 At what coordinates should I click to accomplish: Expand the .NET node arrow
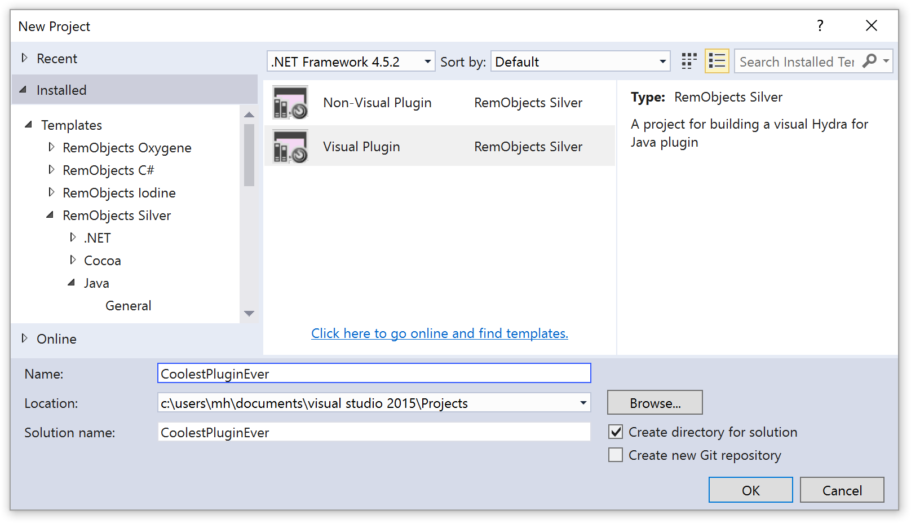(x=73, y=238)
